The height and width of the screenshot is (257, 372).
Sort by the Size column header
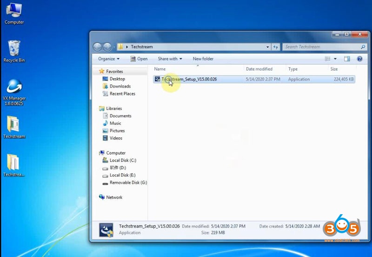tap(334, 69)
